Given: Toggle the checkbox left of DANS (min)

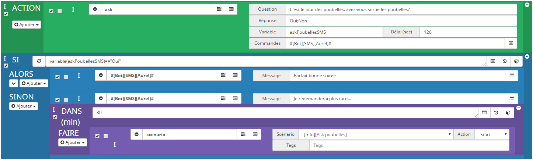Looking at the screenshot, I should pyautogui.click(x=55, y=117).
